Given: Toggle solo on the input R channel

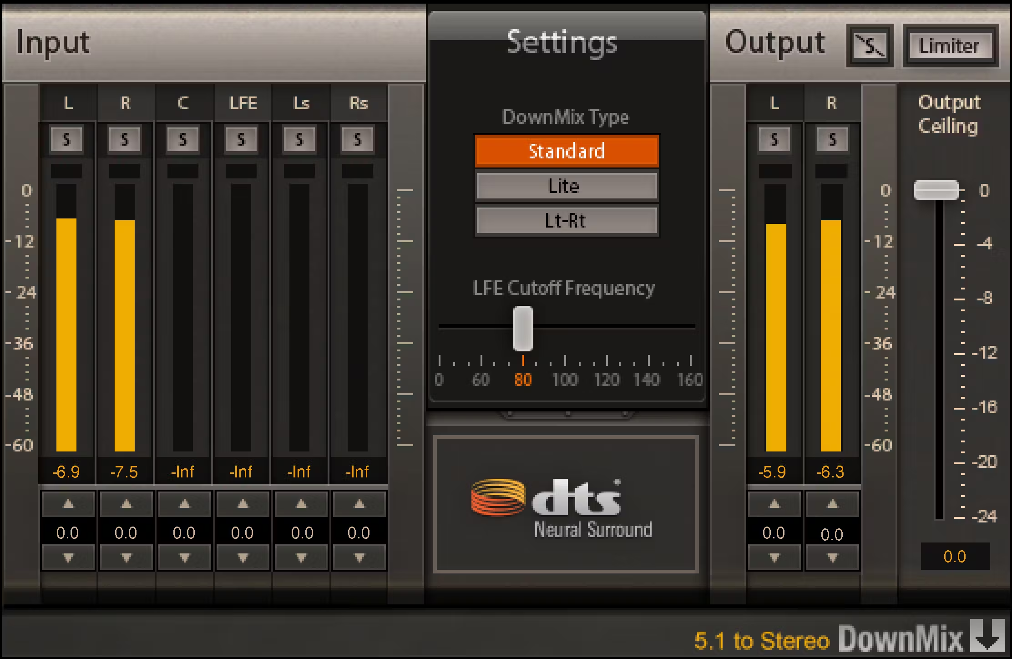Looking at the screenshot, I should (x=126, y=139).
